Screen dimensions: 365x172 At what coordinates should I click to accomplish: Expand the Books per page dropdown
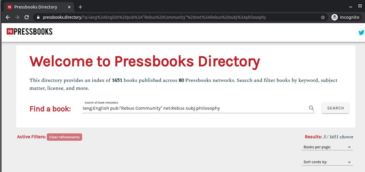tap(327, 147)
